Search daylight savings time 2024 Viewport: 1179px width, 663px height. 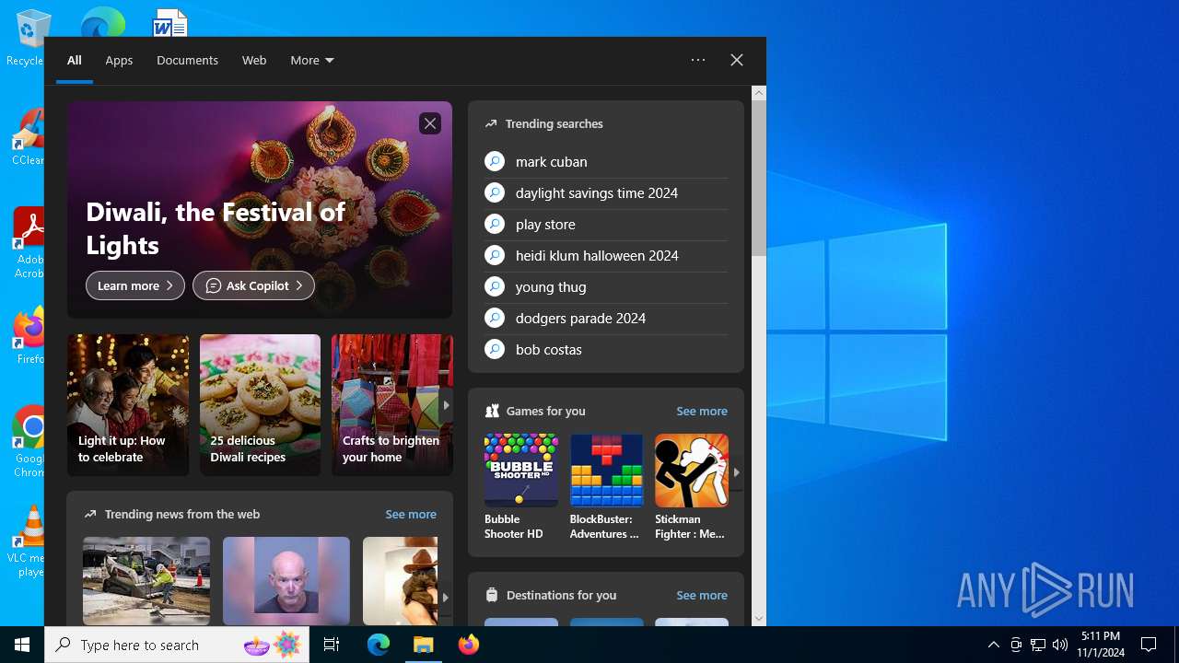(606, 192)
